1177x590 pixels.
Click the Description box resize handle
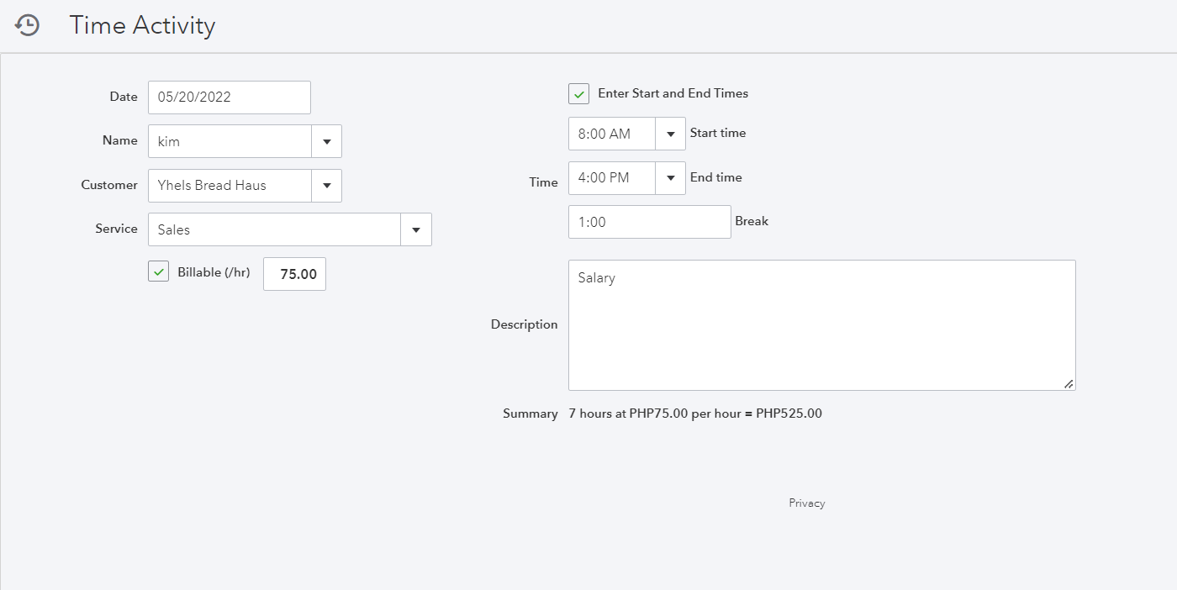1069,383
